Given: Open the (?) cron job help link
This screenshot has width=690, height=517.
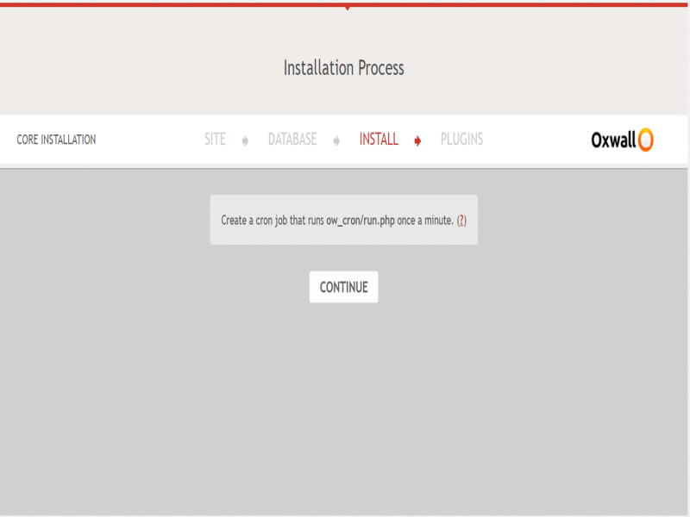Looking at the screenshot, I should point(461,220).
